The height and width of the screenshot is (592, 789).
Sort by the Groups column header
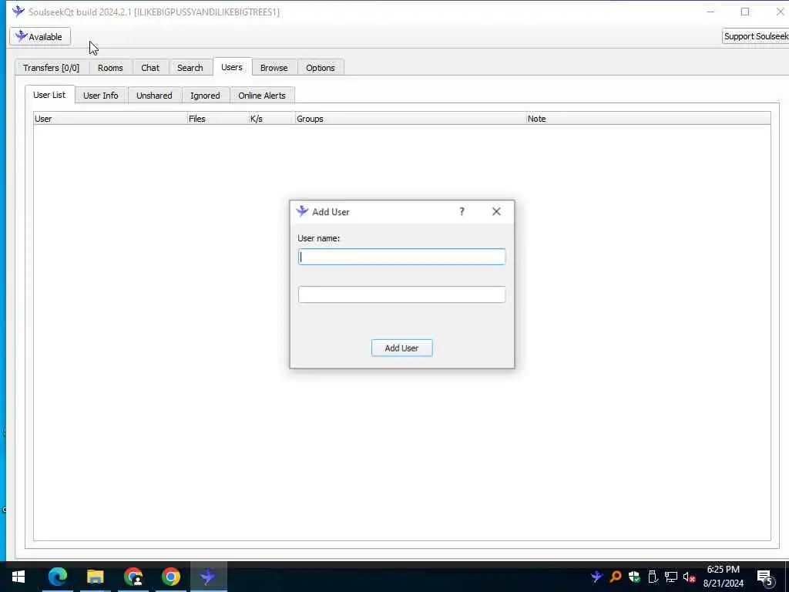pyautogui.click(x=411, y=119)
